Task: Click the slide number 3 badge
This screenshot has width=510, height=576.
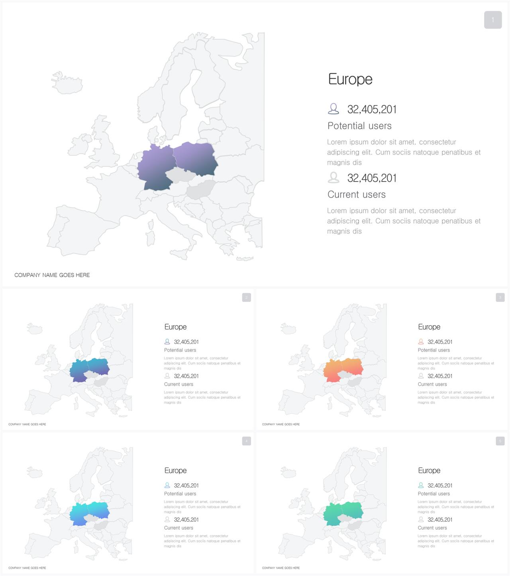Action: [x=500, y=297]
